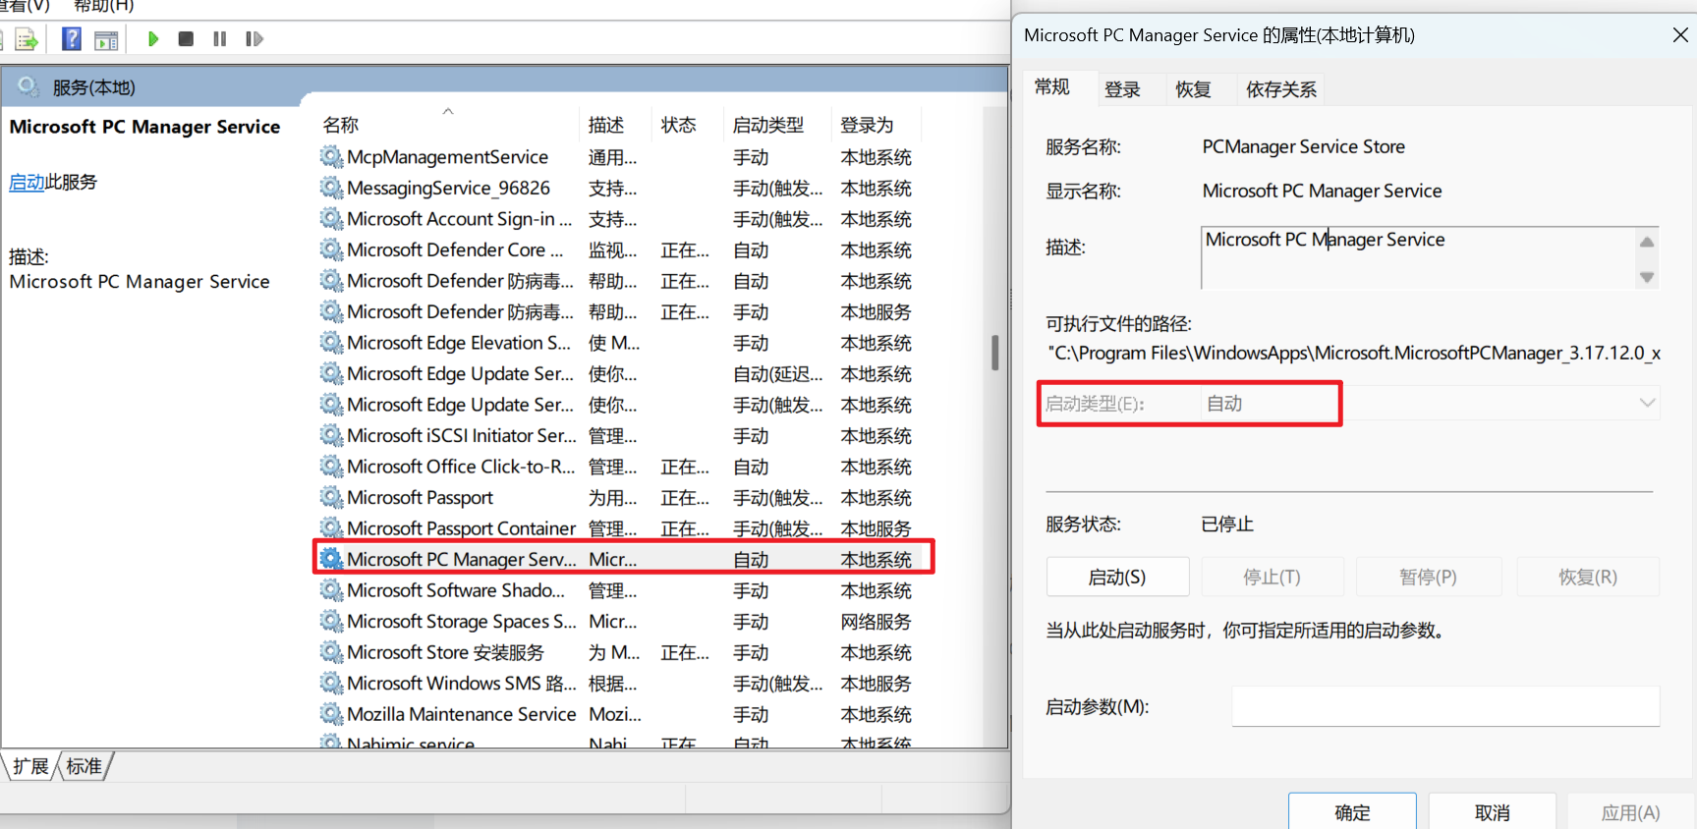The image size is (1697, 829).
Task: Click into the 启动参数(M) input field
Action: pos(1445,706)
